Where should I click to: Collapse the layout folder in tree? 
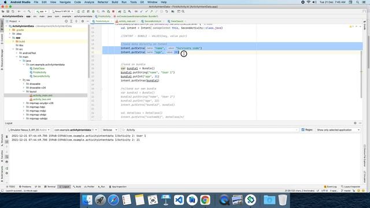tap(24, 91)
